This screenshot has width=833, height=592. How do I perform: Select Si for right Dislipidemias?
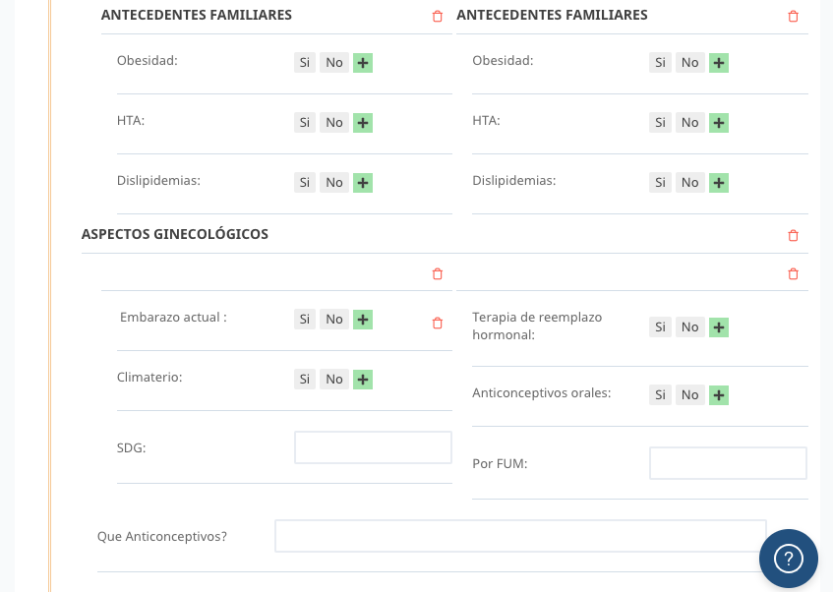(660, 183)
